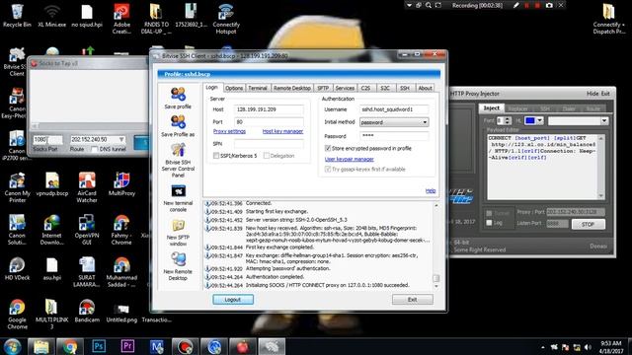
Task: Click Host input field
Action: 269,109
